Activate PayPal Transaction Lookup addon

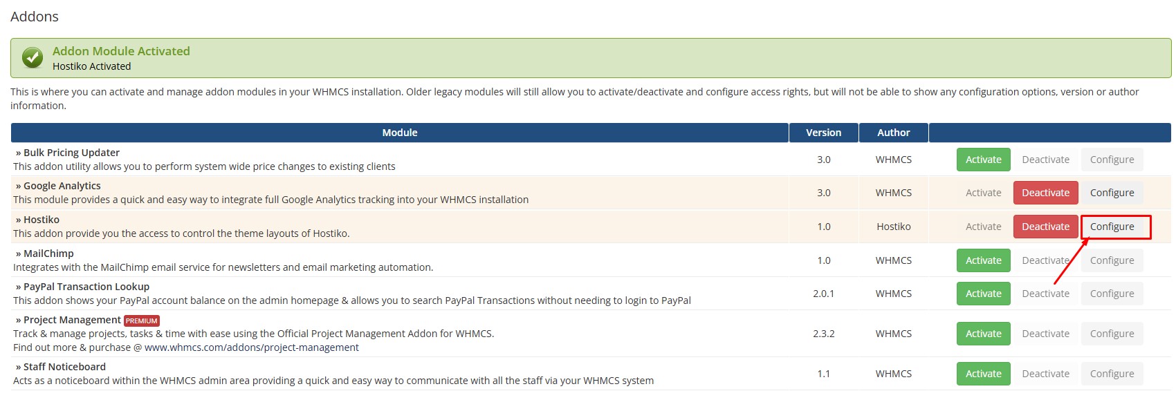(x=983, y=294)
